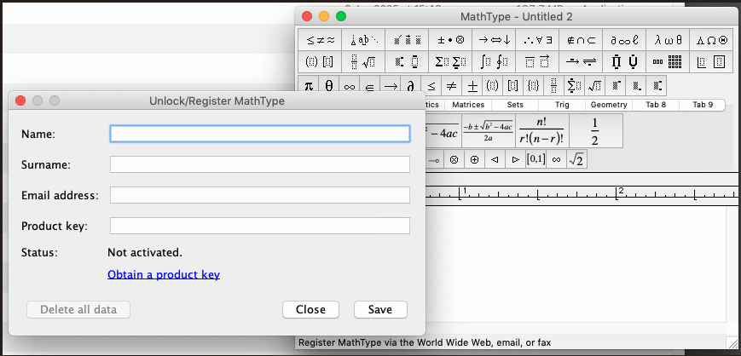This screenshot has width=741, height=356.
Task: Open the set theory symbols palette (∉∩⊂)
Action: point(581,40)
